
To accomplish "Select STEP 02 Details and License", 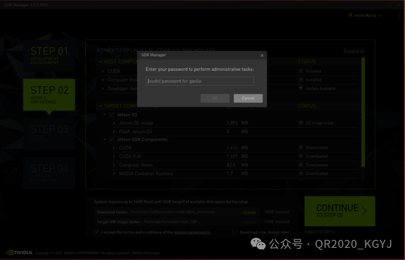I will tap(49, 95).
